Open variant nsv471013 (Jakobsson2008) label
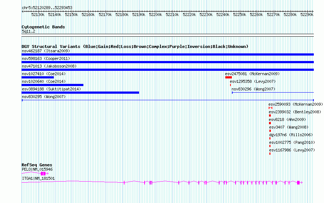324x203 pixels. point(49,66)
